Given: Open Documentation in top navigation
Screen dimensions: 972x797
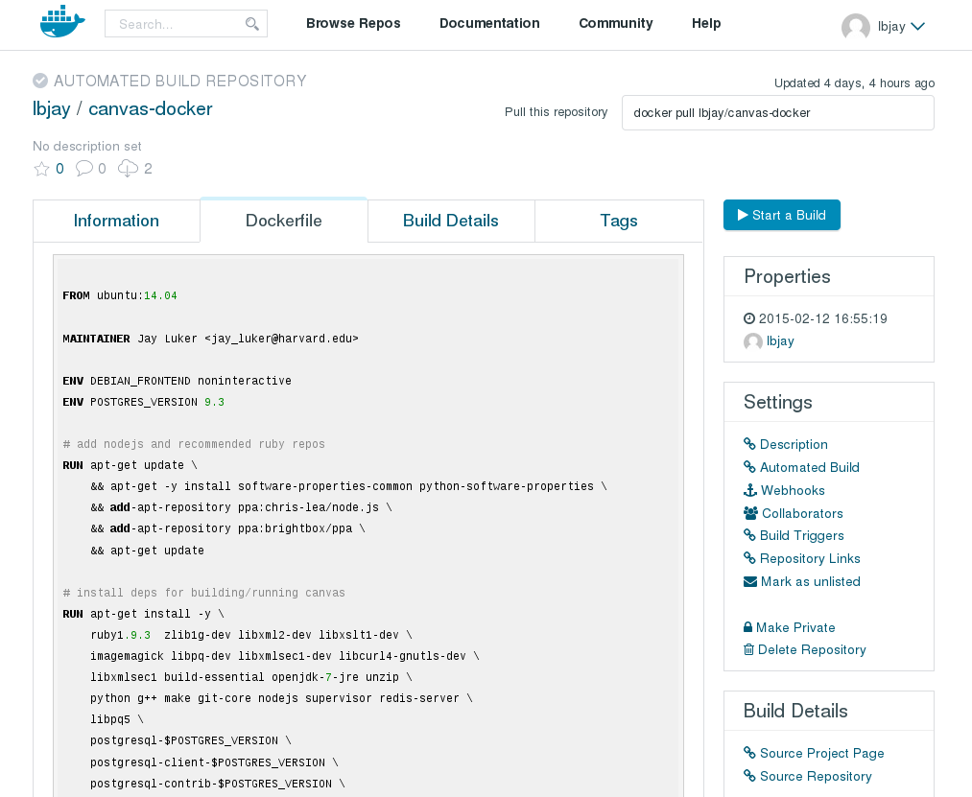Looking at the screenshot, I should click(x=489, y=24).
